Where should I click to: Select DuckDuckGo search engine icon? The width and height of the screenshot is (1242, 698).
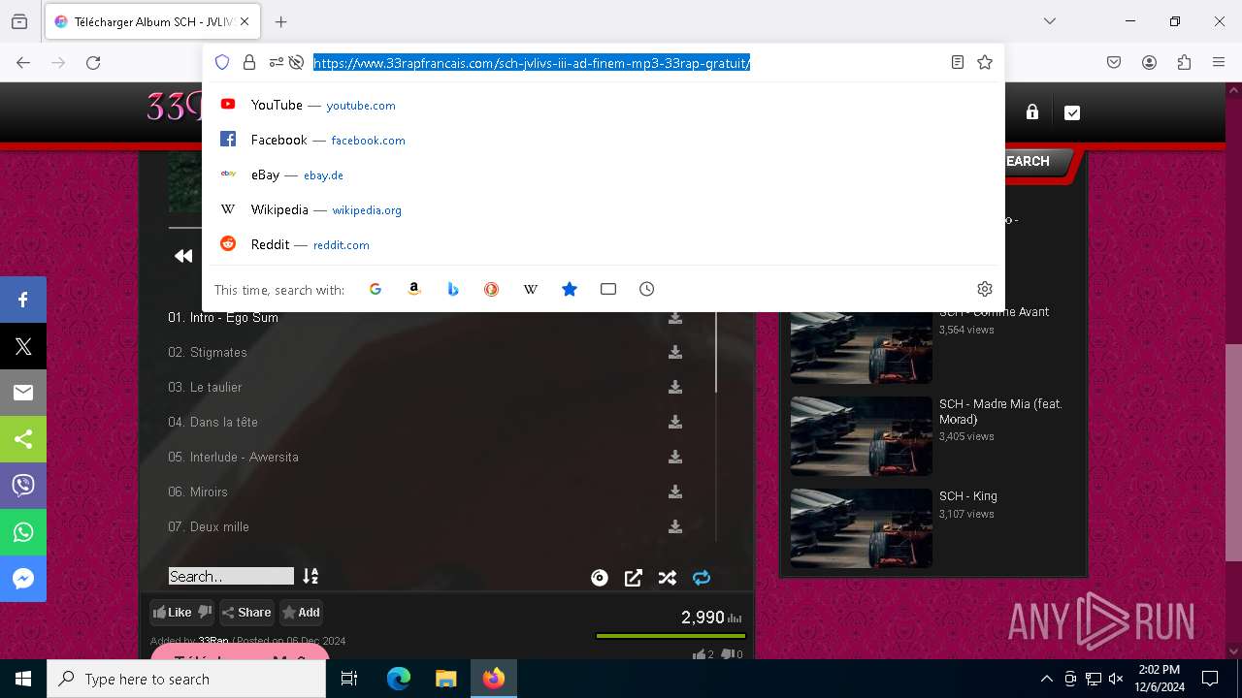(492, 289)
